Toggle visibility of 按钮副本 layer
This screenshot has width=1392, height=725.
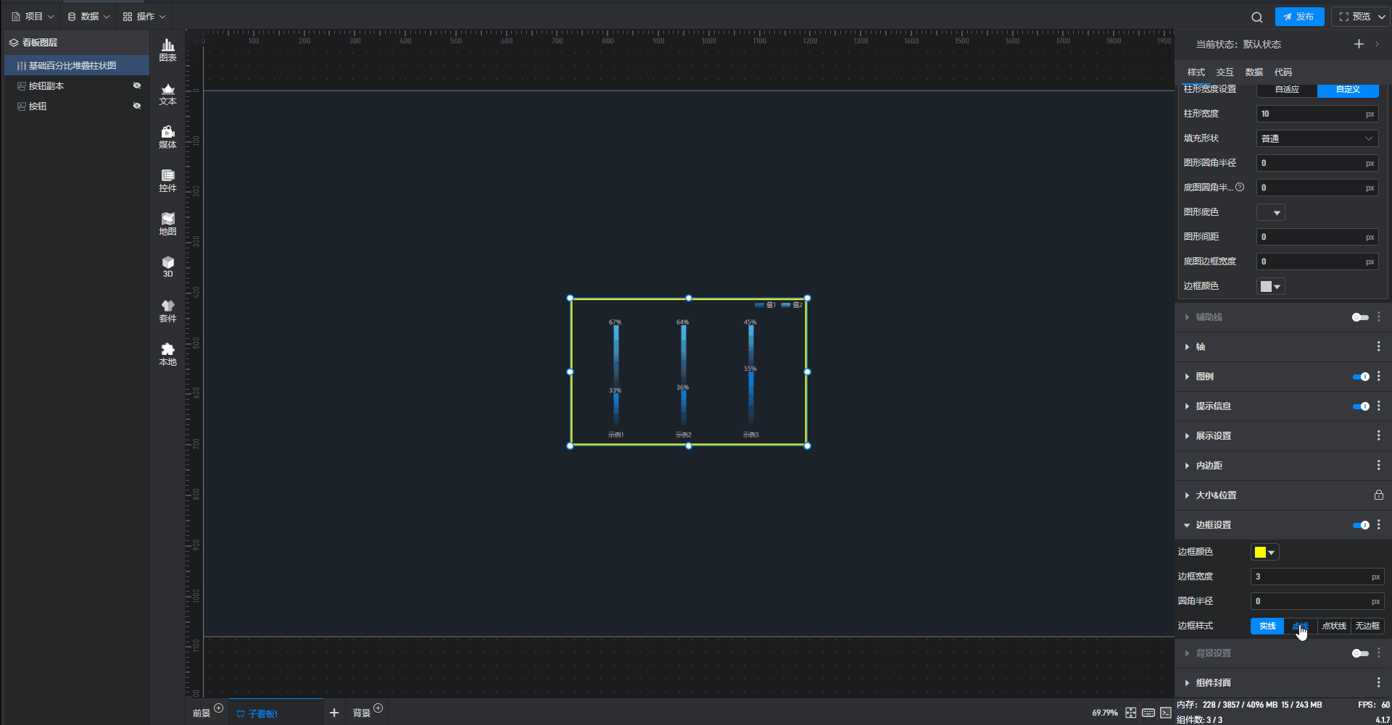136,85
